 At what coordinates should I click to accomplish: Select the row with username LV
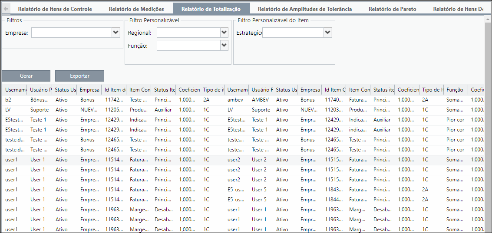click(x=244, y=110)
